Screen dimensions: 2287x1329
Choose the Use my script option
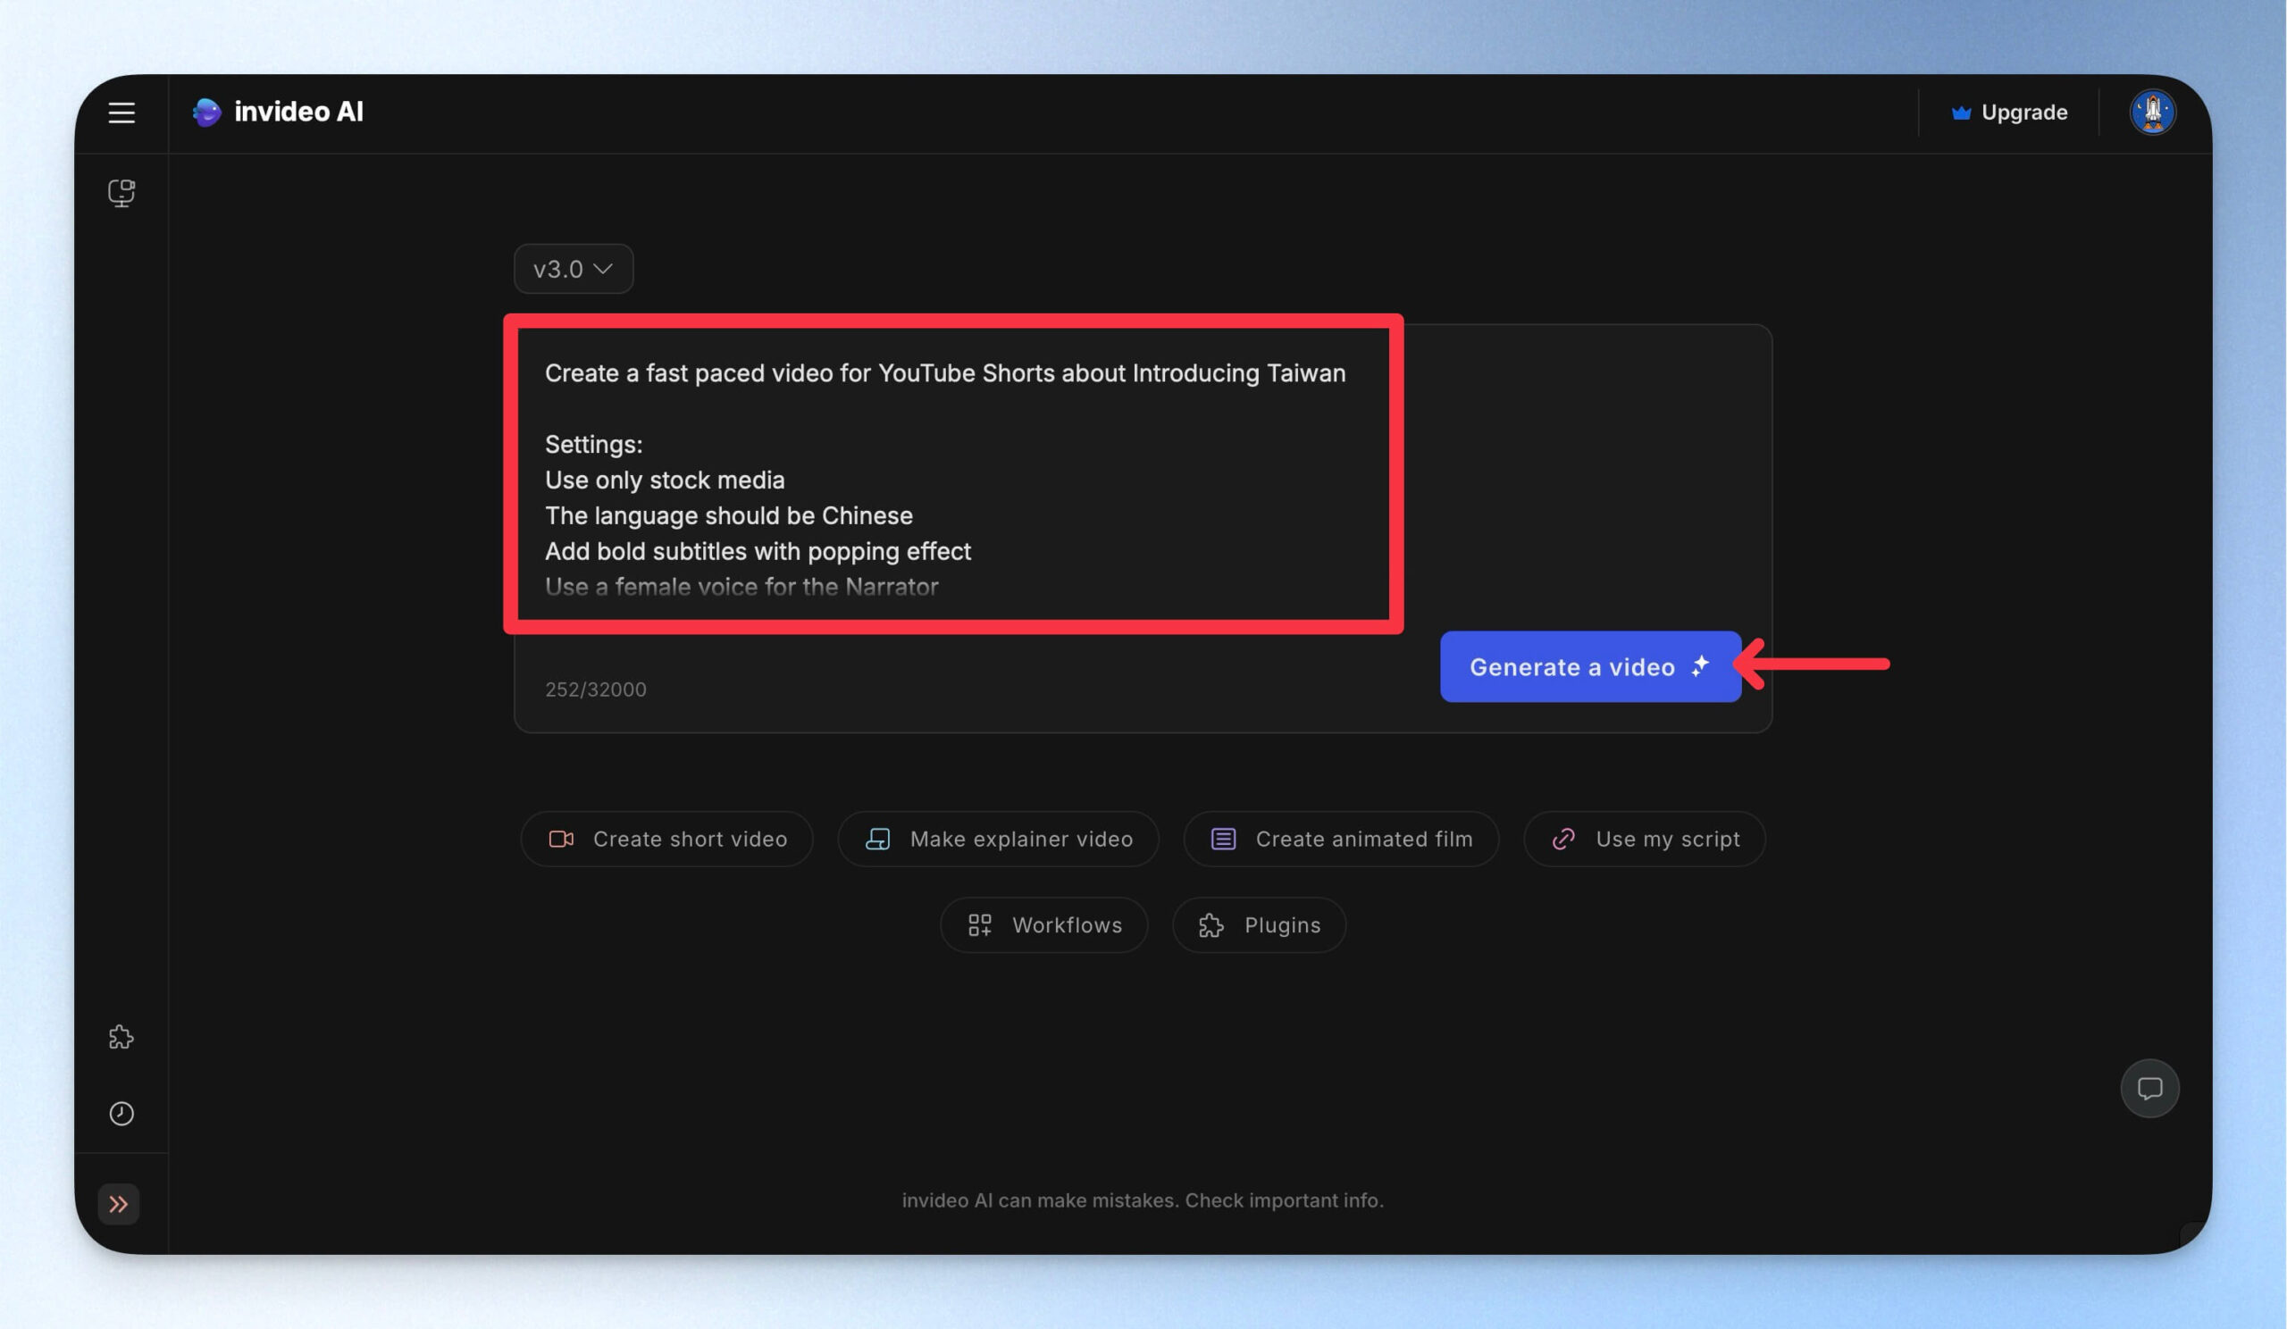pyautogui.click(x=1645, y=840)
